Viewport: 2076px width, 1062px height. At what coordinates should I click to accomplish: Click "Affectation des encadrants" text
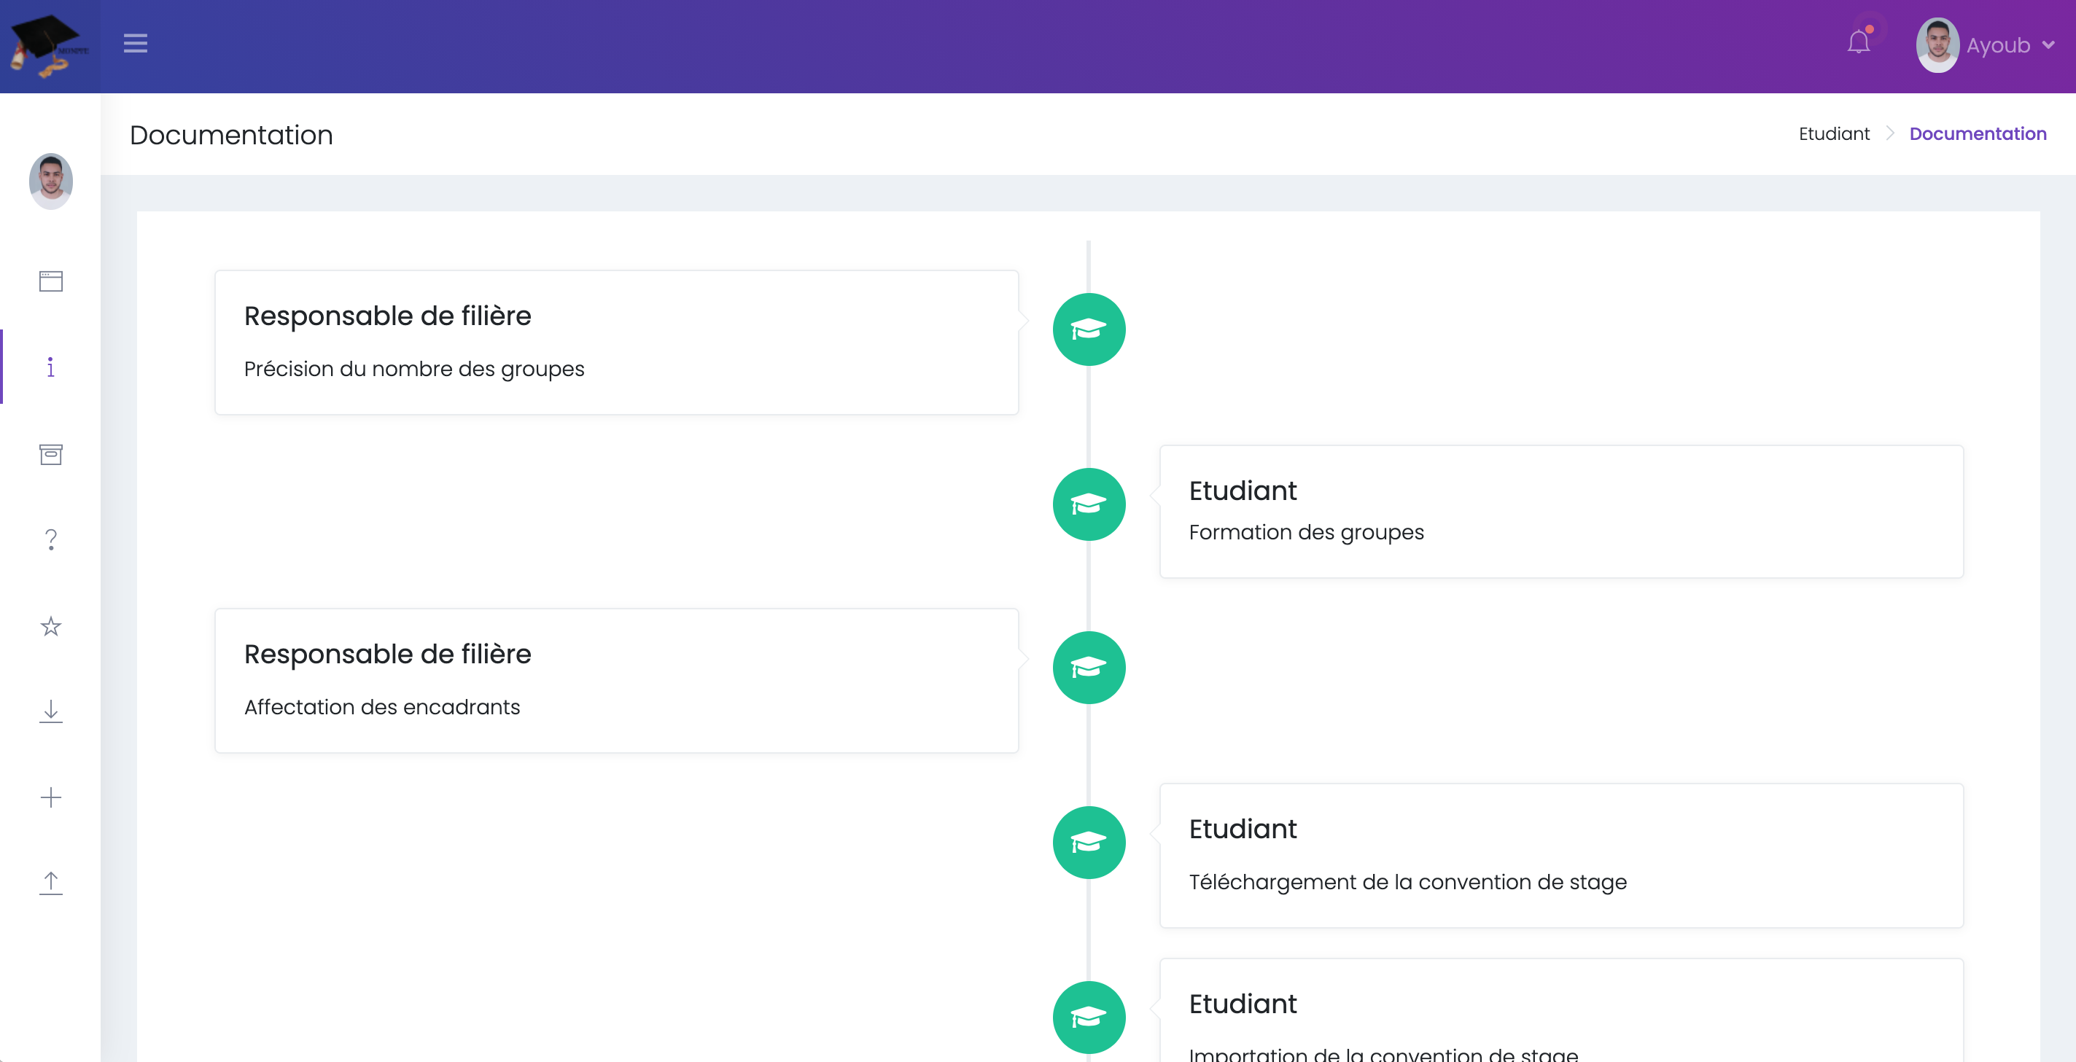(x=382, y=708)
